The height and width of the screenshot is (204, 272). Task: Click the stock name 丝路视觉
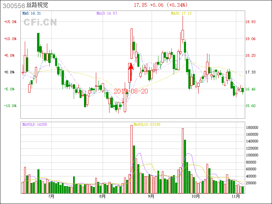pos(37,5)
